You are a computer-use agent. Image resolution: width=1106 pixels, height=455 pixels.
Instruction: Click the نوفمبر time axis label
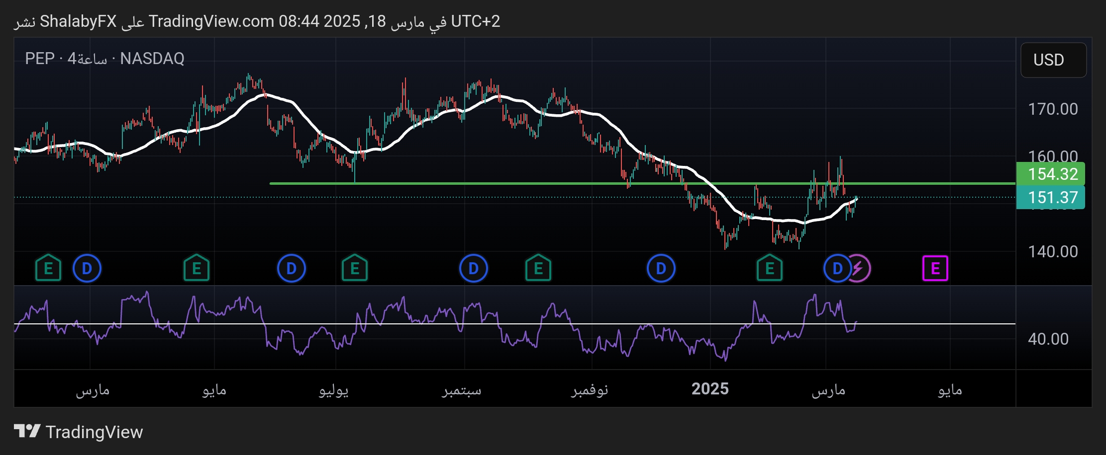tap(590, 390)
